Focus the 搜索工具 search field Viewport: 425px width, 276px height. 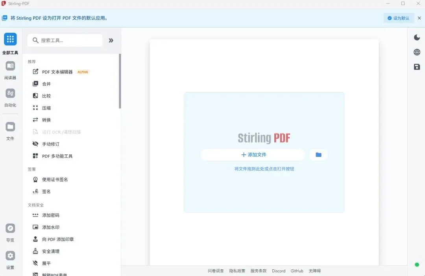click(x=65, y=41)
